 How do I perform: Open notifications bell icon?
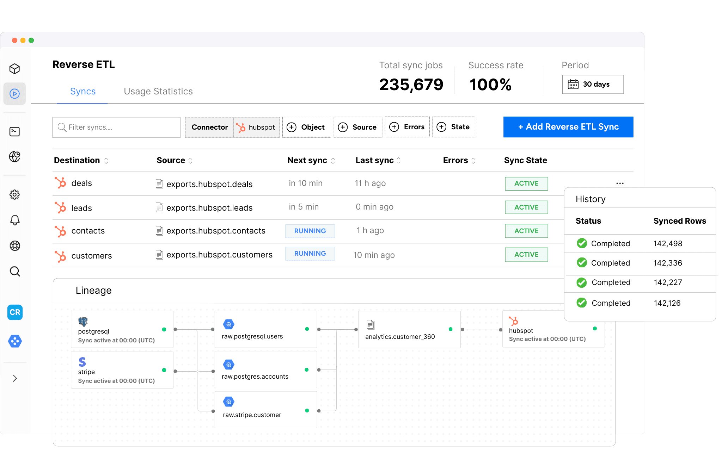[14, 220]
